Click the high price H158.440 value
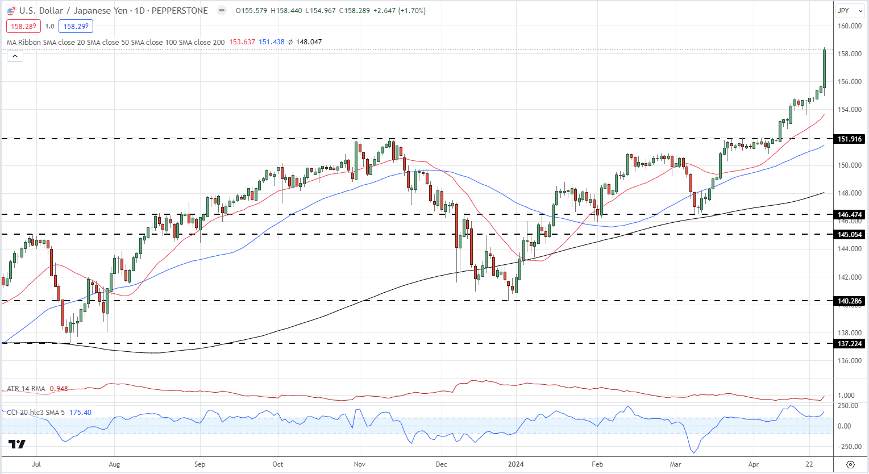Viewport: 869px width, 474px height. [286, 11]
